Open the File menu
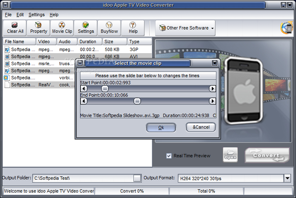296x198 pixels. click(x=8, y=15)
